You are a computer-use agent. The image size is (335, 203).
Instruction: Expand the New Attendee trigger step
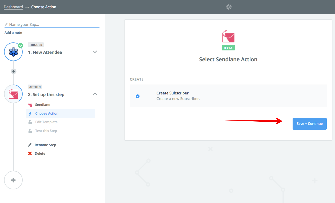click(x=95, y=52)
